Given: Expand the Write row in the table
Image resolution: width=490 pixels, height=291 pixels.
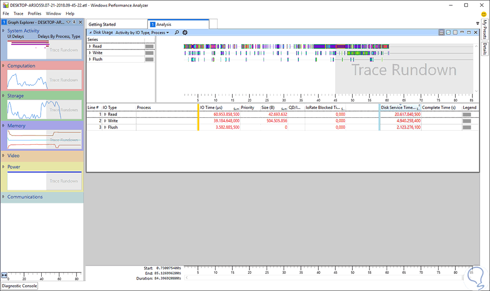Looking at the screenshot, I should pyautogui.click(x=105, y=121).
